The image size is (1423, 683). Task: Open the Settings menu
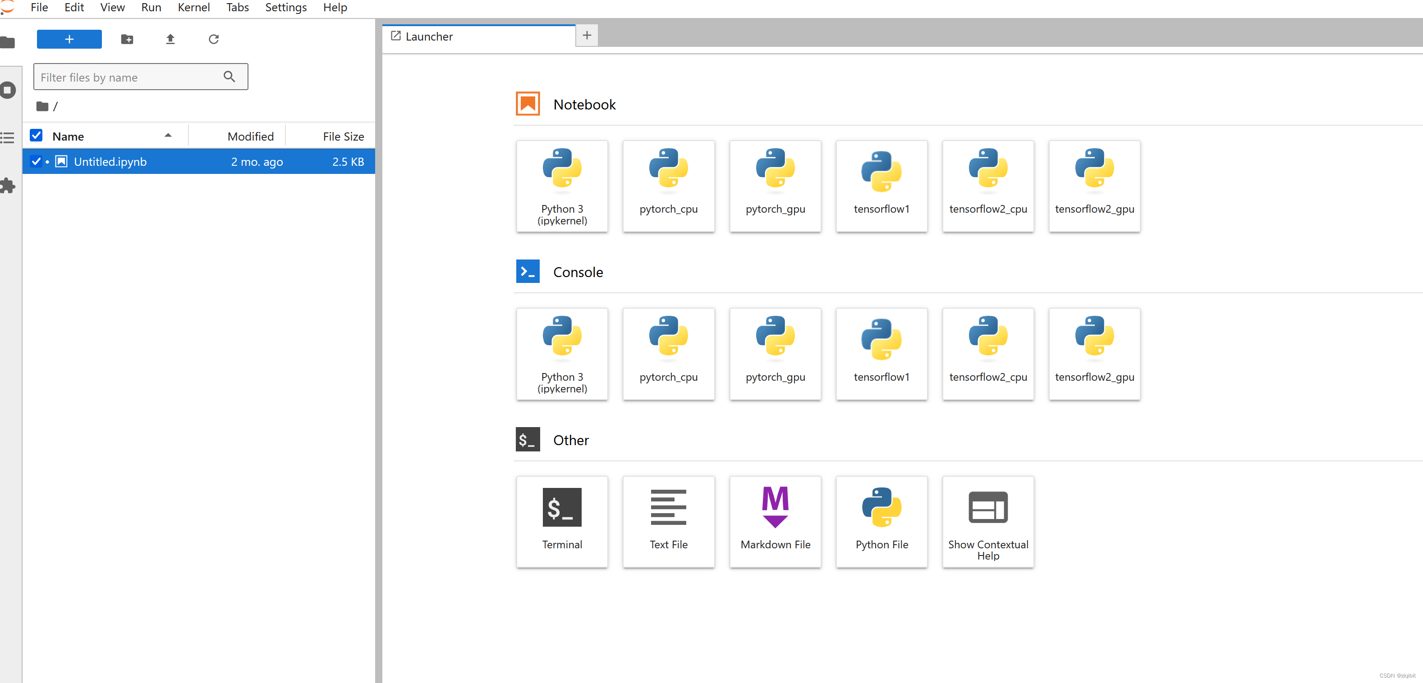(x=285, y=8)
